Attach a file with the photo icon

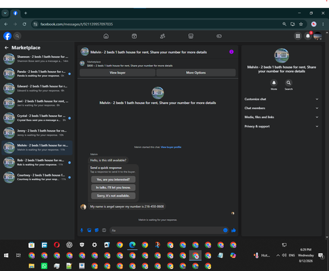89,230
